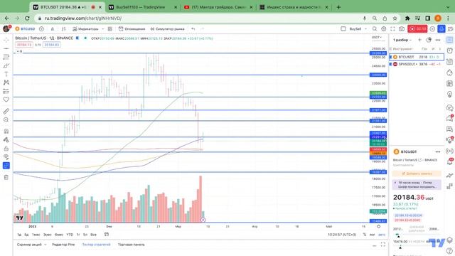The width and height of the screenshot is (455, 256).
Task: Hide all drawings with eye icon
Action: (x=6, y=156)
